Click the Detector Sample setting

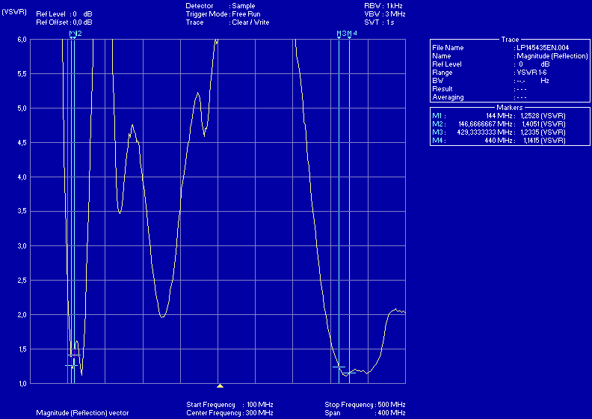pos(221,6)
